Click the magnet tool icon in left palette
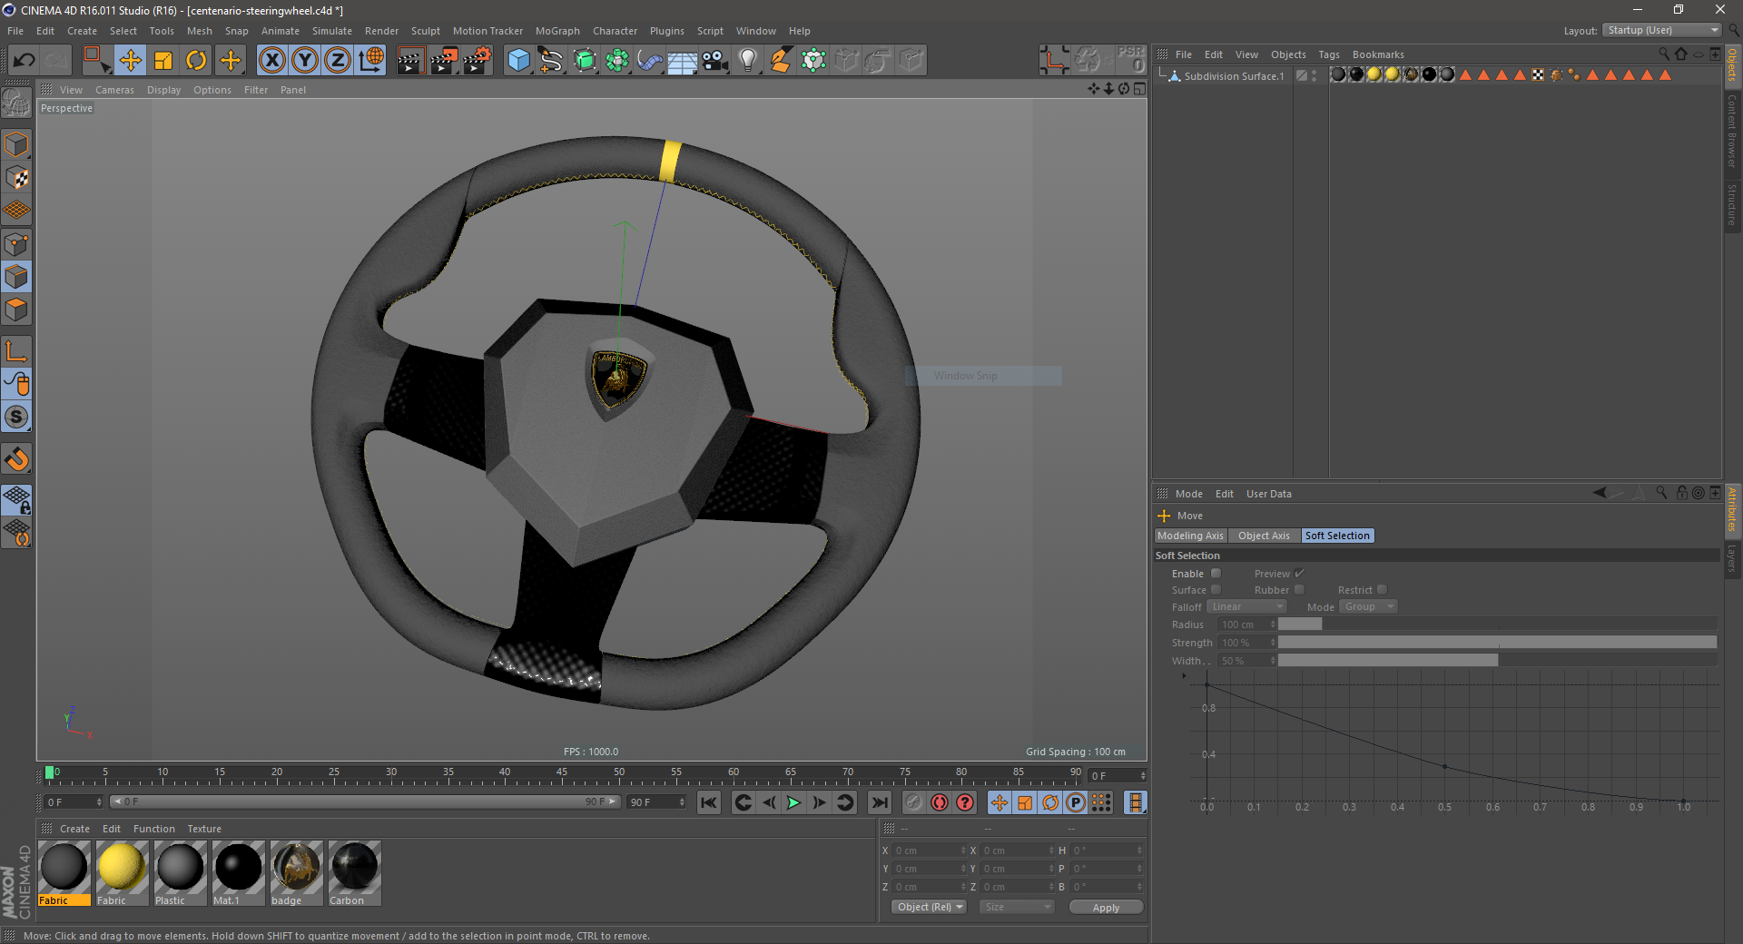Image resolution: width=1743 pixels, height=944 pixels. (16, 459)
